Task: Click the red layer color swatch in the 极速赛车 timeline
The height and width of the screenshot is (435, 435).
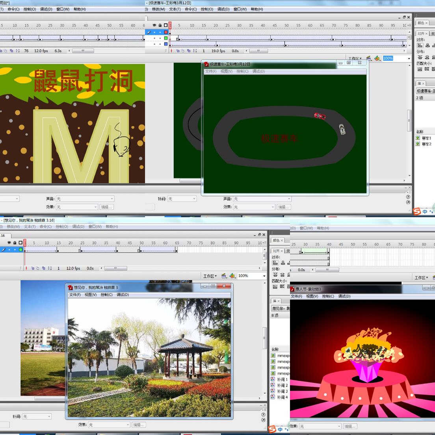Action: pyautogui.click(x=166, y=32)
